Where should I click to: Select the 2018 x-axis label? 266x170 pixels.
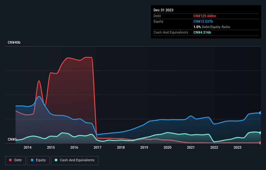pyautogui.click(x=121, y=147)
